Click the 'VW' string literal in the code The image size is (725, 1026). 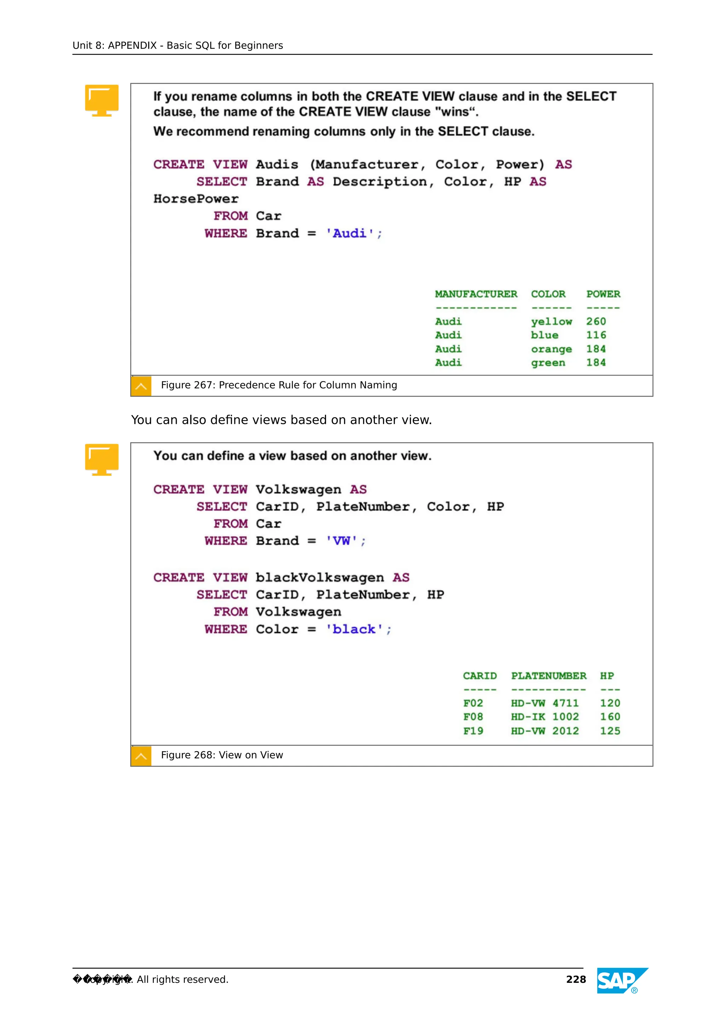point(341,541)
